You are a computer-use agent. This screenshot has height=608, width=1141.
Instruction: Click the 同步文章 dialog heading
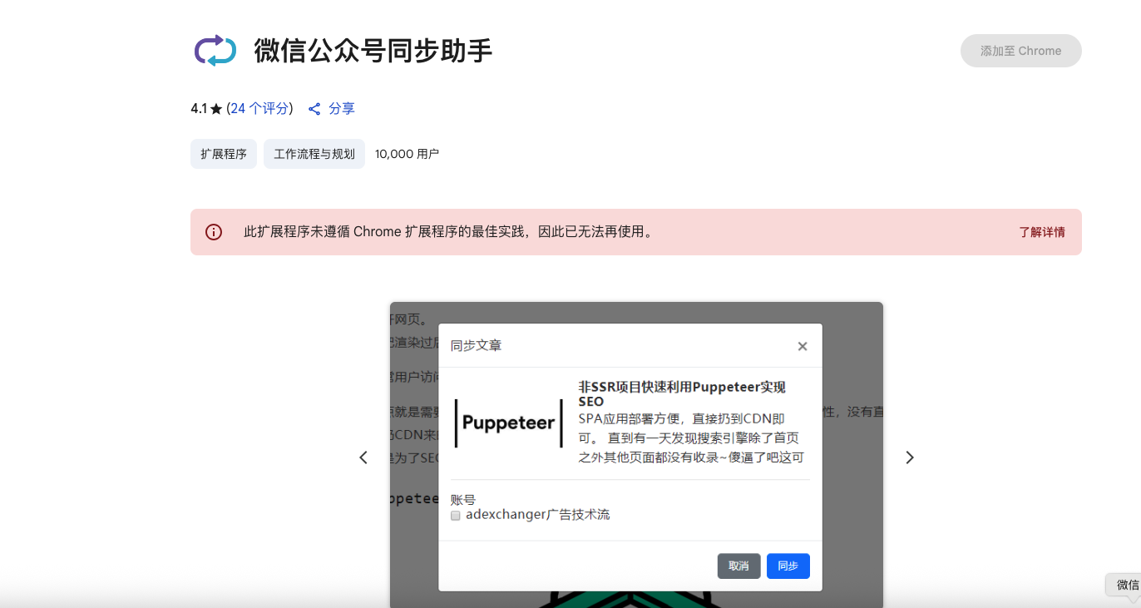click(477, 345)
